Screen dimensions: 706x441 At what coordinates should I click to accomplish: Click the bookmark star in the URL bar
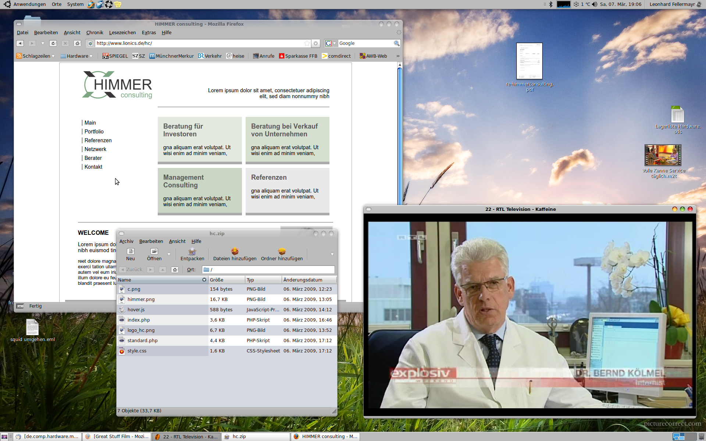point(307,43)
